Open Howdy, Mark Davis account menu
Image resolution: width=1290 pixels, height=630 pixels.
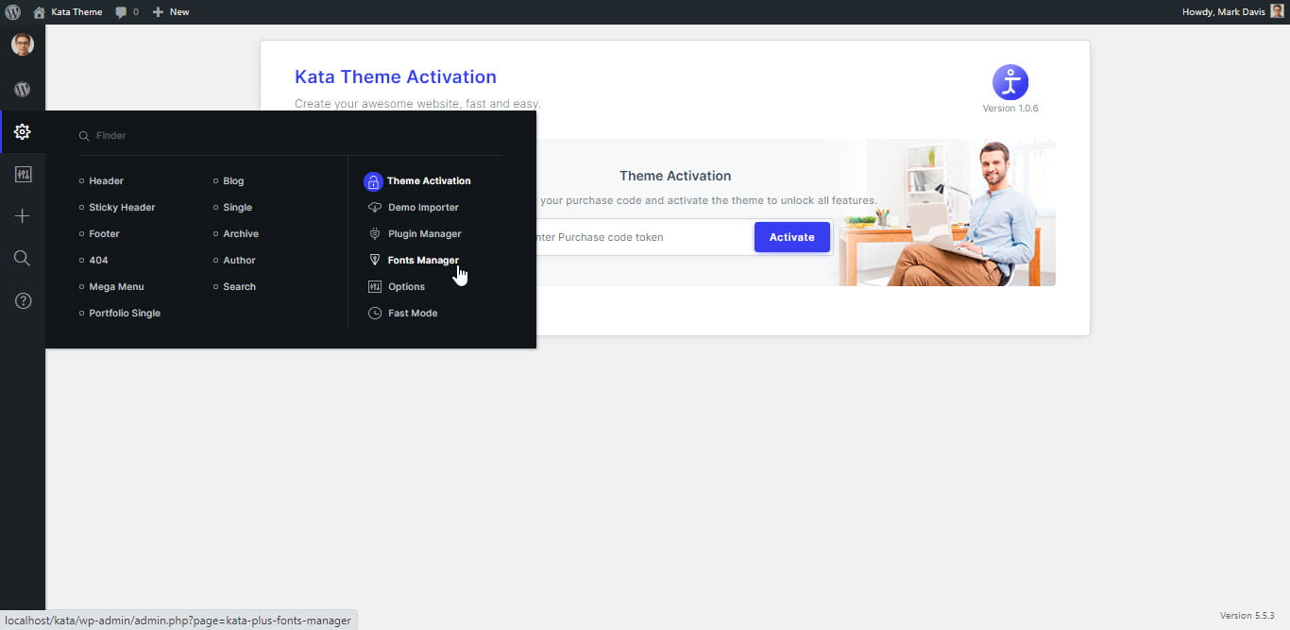tap(1233, 12)
